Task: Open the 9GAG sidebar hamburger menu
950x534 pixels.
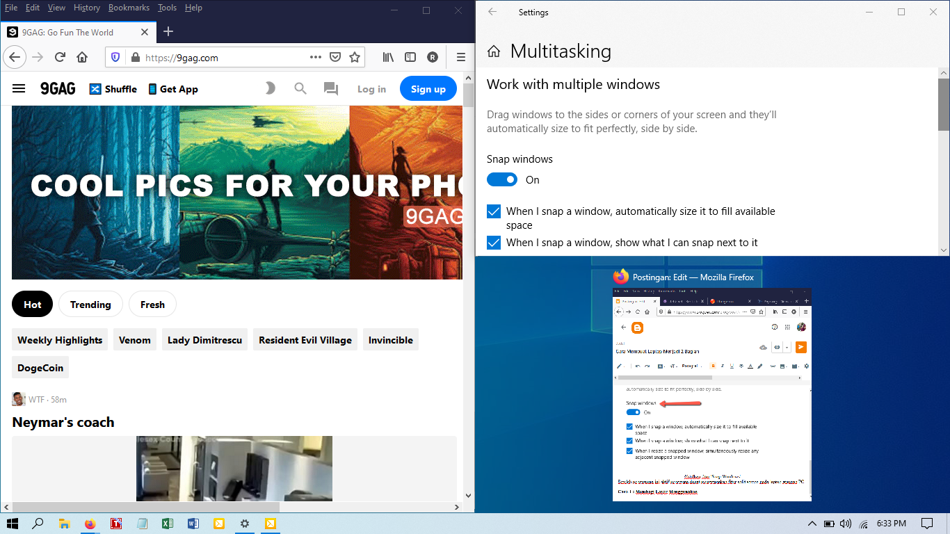Action: (x=19, y=88)
